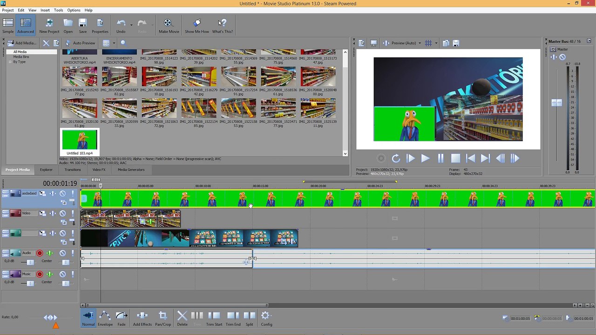Stop preview playback
This screenshot has width=596, height=335.
(455, 159)
